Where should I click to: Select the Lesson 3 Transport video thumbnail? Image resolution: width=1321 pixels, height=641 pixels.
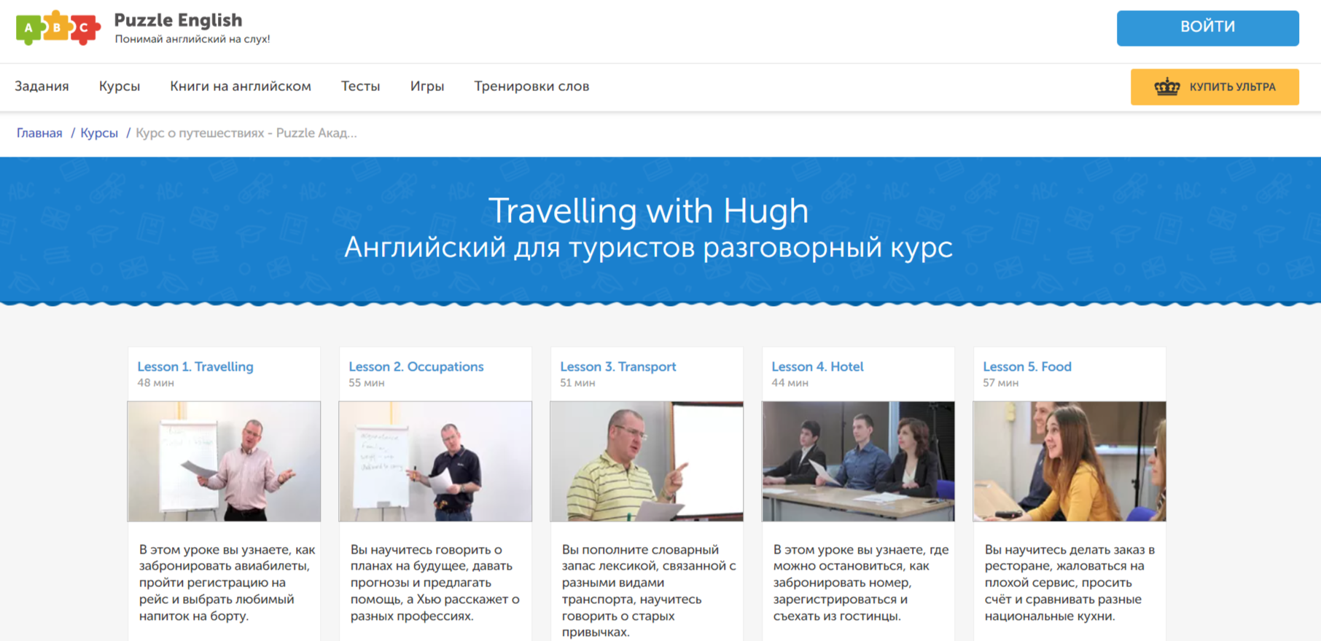point(647,461)
